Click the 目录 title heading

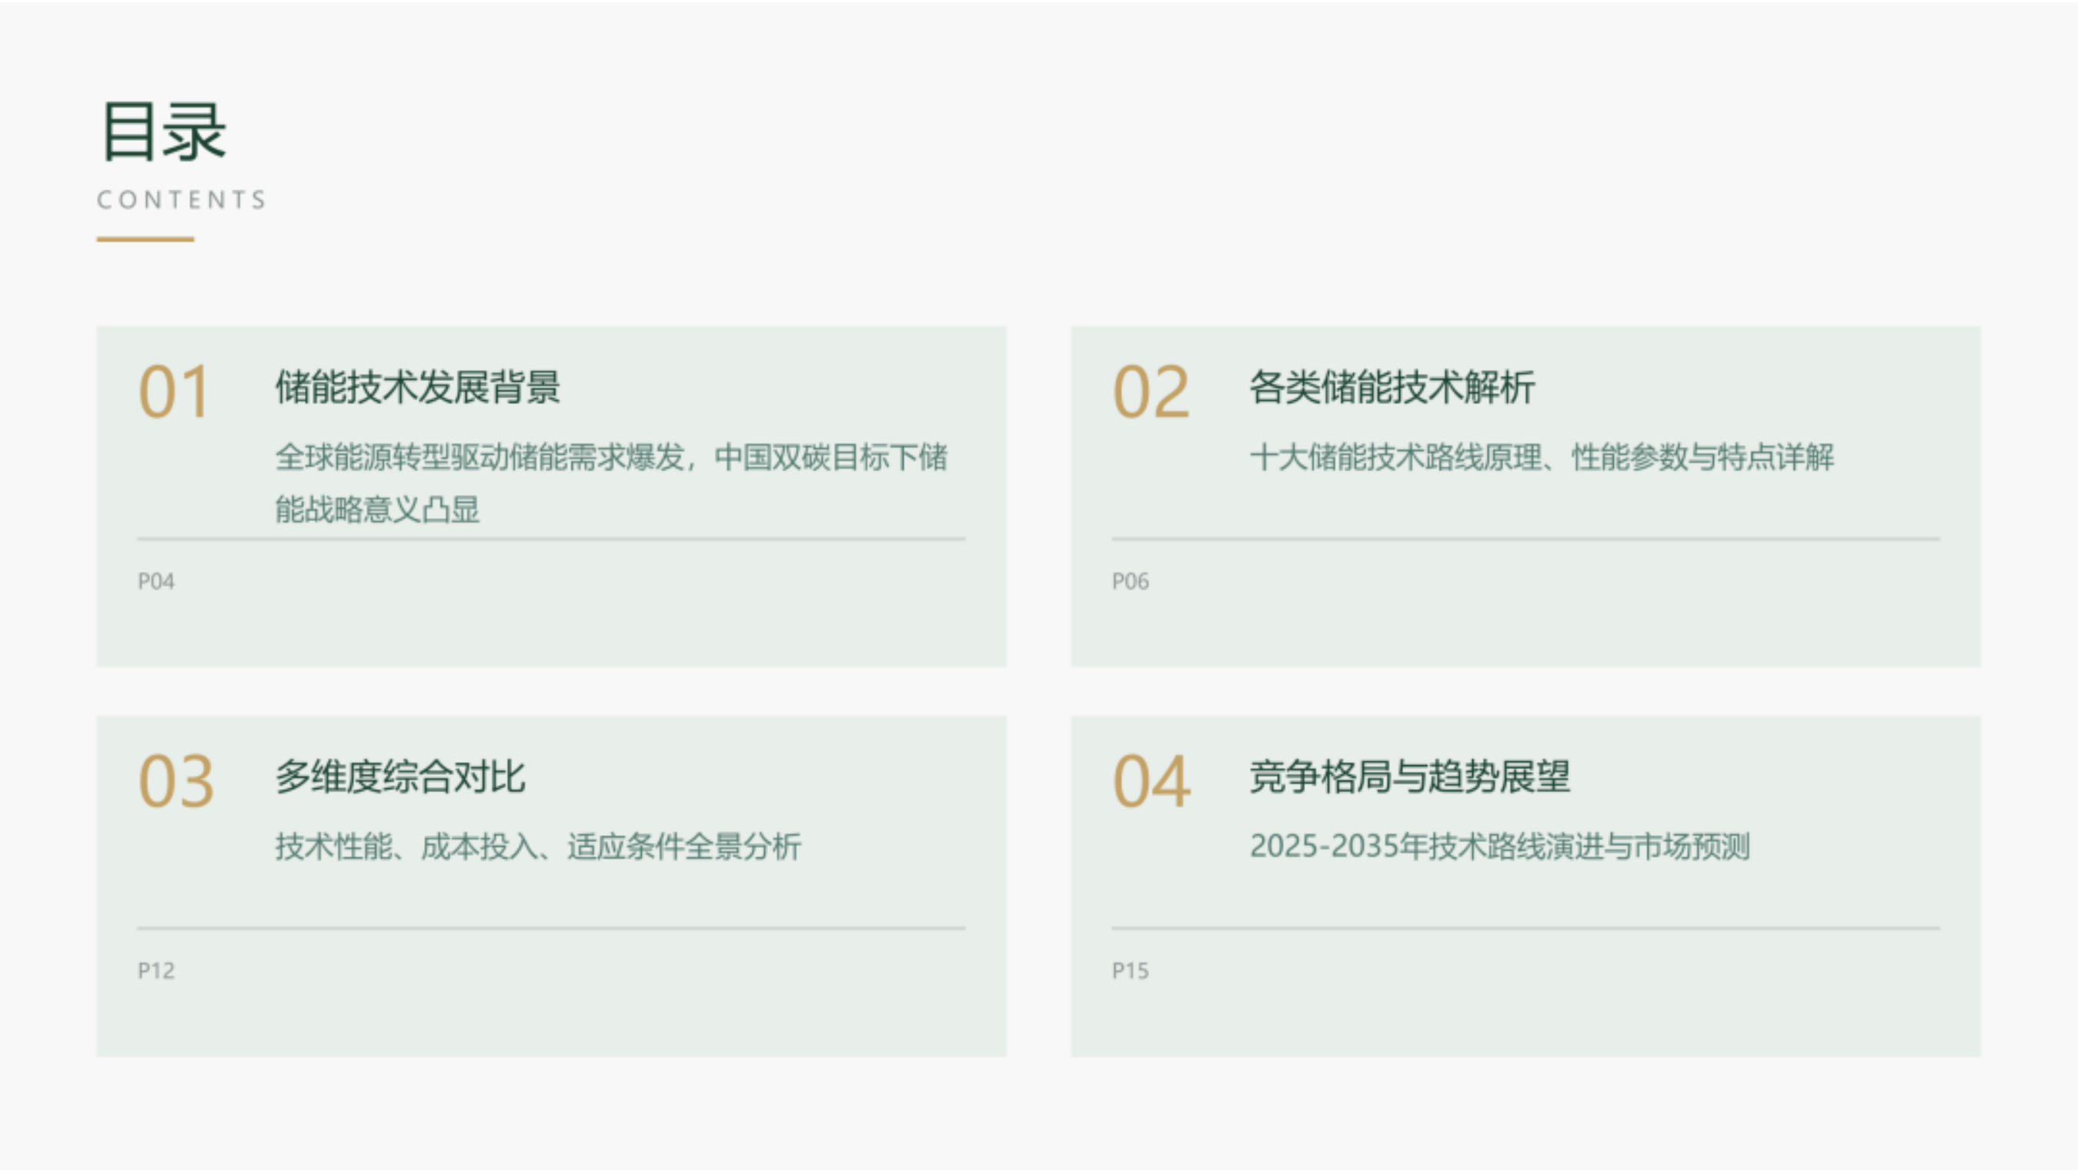(165, 132)
